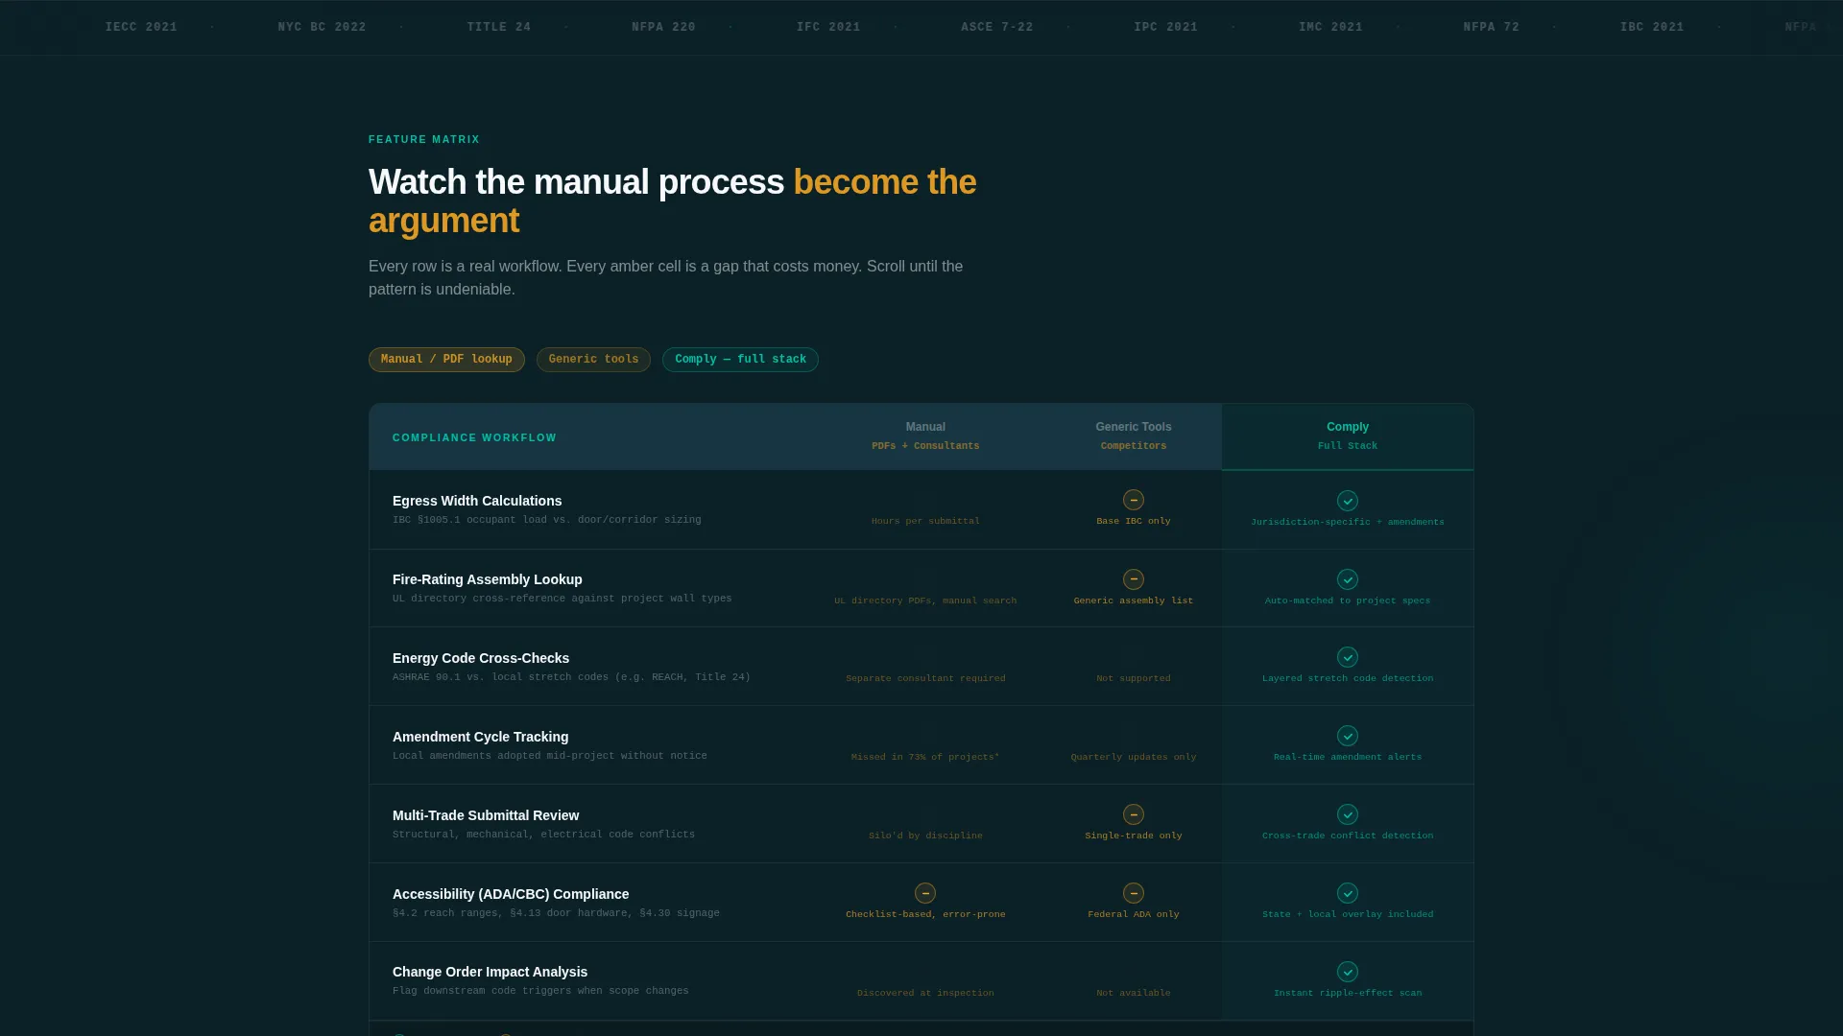
Task: Click IBC 2021 in the code ticker
Action: point(1652,27)
